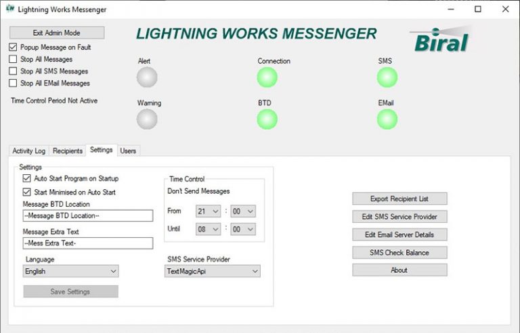The image size is (520, 333).
Task: Click the green BTD status light
Action: click(267, 120)
